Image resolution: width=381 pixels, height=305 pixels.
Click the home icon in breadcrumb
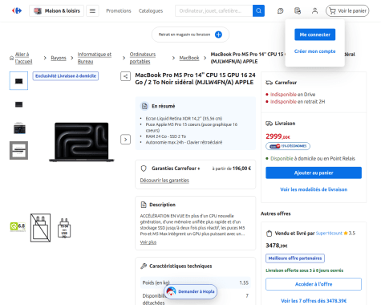point(11,58)
